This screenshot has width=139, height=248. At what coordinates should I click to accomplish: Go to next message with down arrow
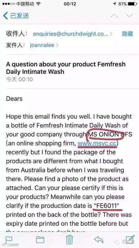pos(129,16)
